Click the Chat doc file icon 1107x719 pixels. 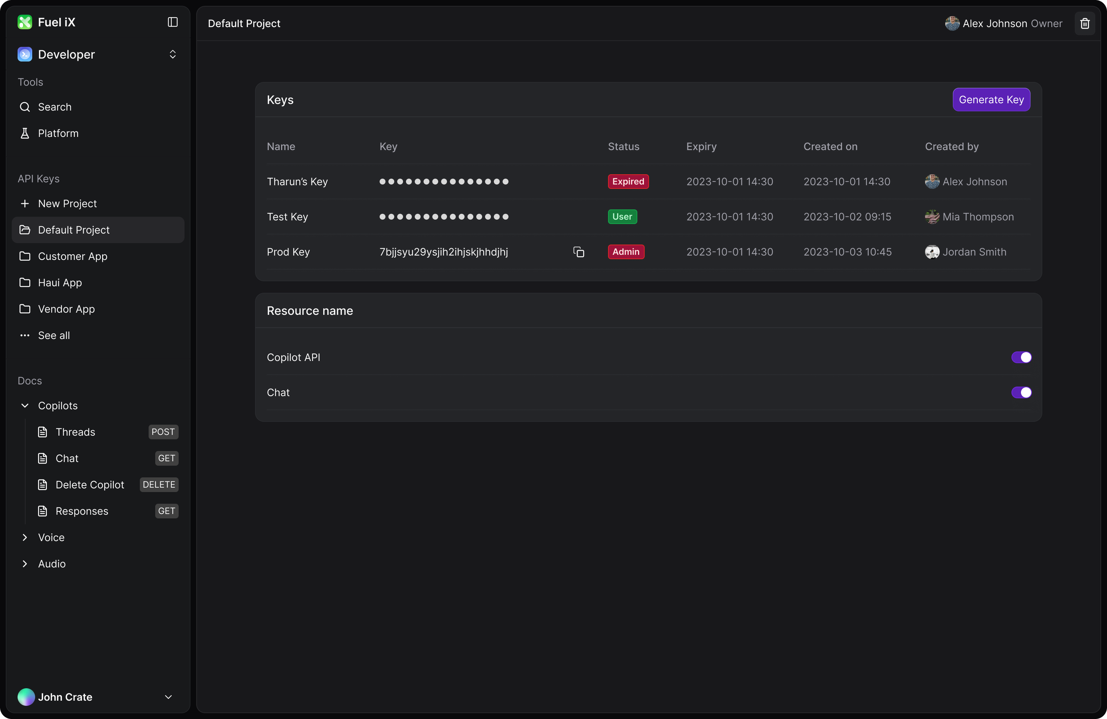coord(42,459)
